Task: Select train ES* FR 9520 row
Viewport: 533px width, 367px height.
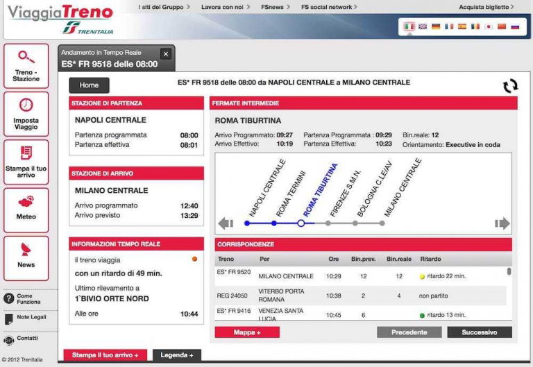Action: (x=360, y=276)
